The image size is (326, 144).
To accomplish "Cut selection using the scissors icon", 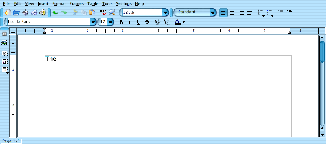I will click(x=75, y=12).
